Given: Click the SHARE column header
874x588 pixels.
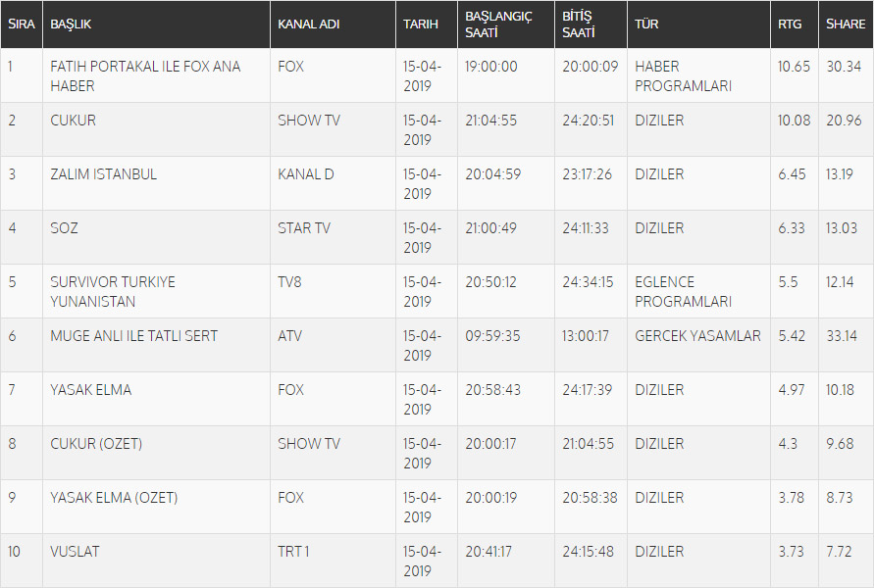Looking at the screenshot, I should (x=845, y=24).
